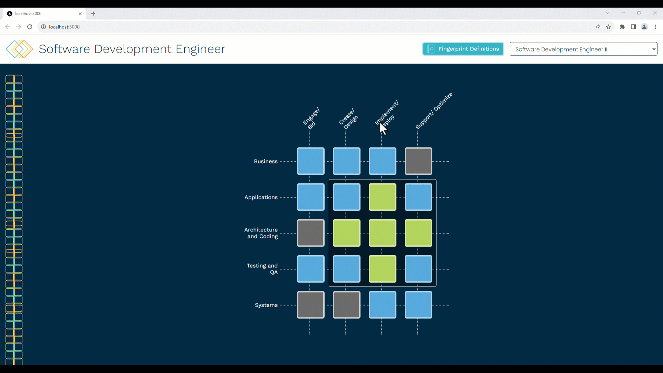Select green Applications Implement/Deploy square
663x373 pixels.
pyautogui.click(x=382, y=197)
